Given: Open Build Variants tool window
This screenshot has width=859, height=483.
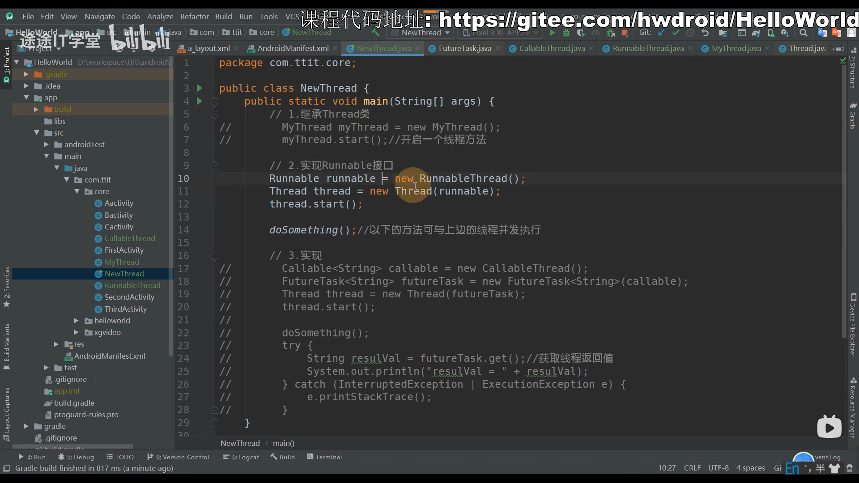Looking at the screenshot, I should point(6,347).
